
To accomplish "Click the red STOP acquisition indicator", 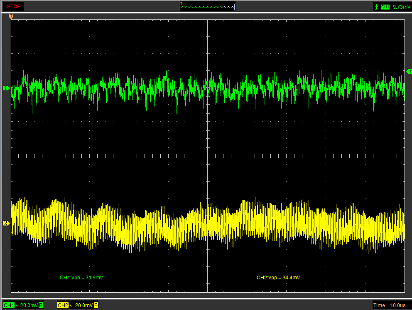I will point(14,7).
